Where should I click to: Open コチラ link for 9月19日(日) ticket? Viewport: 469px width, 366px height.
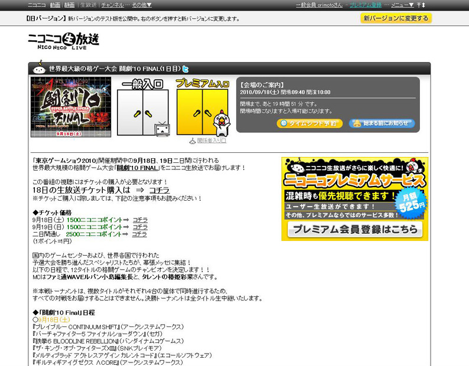(140, 227)
